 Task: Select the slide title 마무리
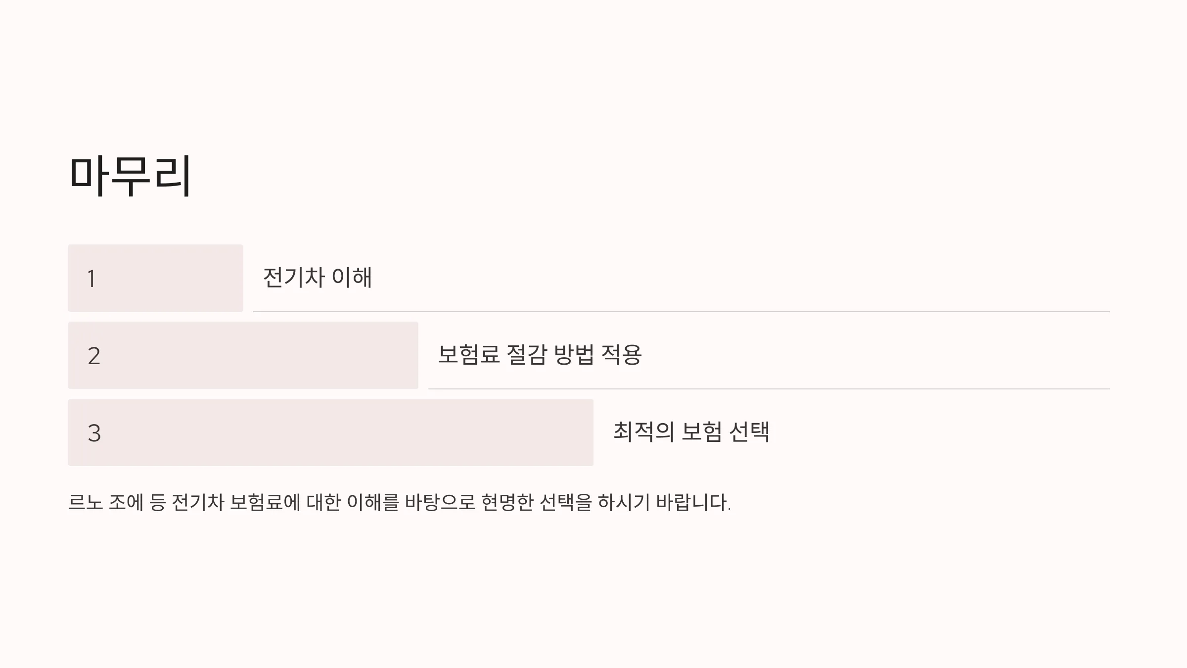pos(130,176)
